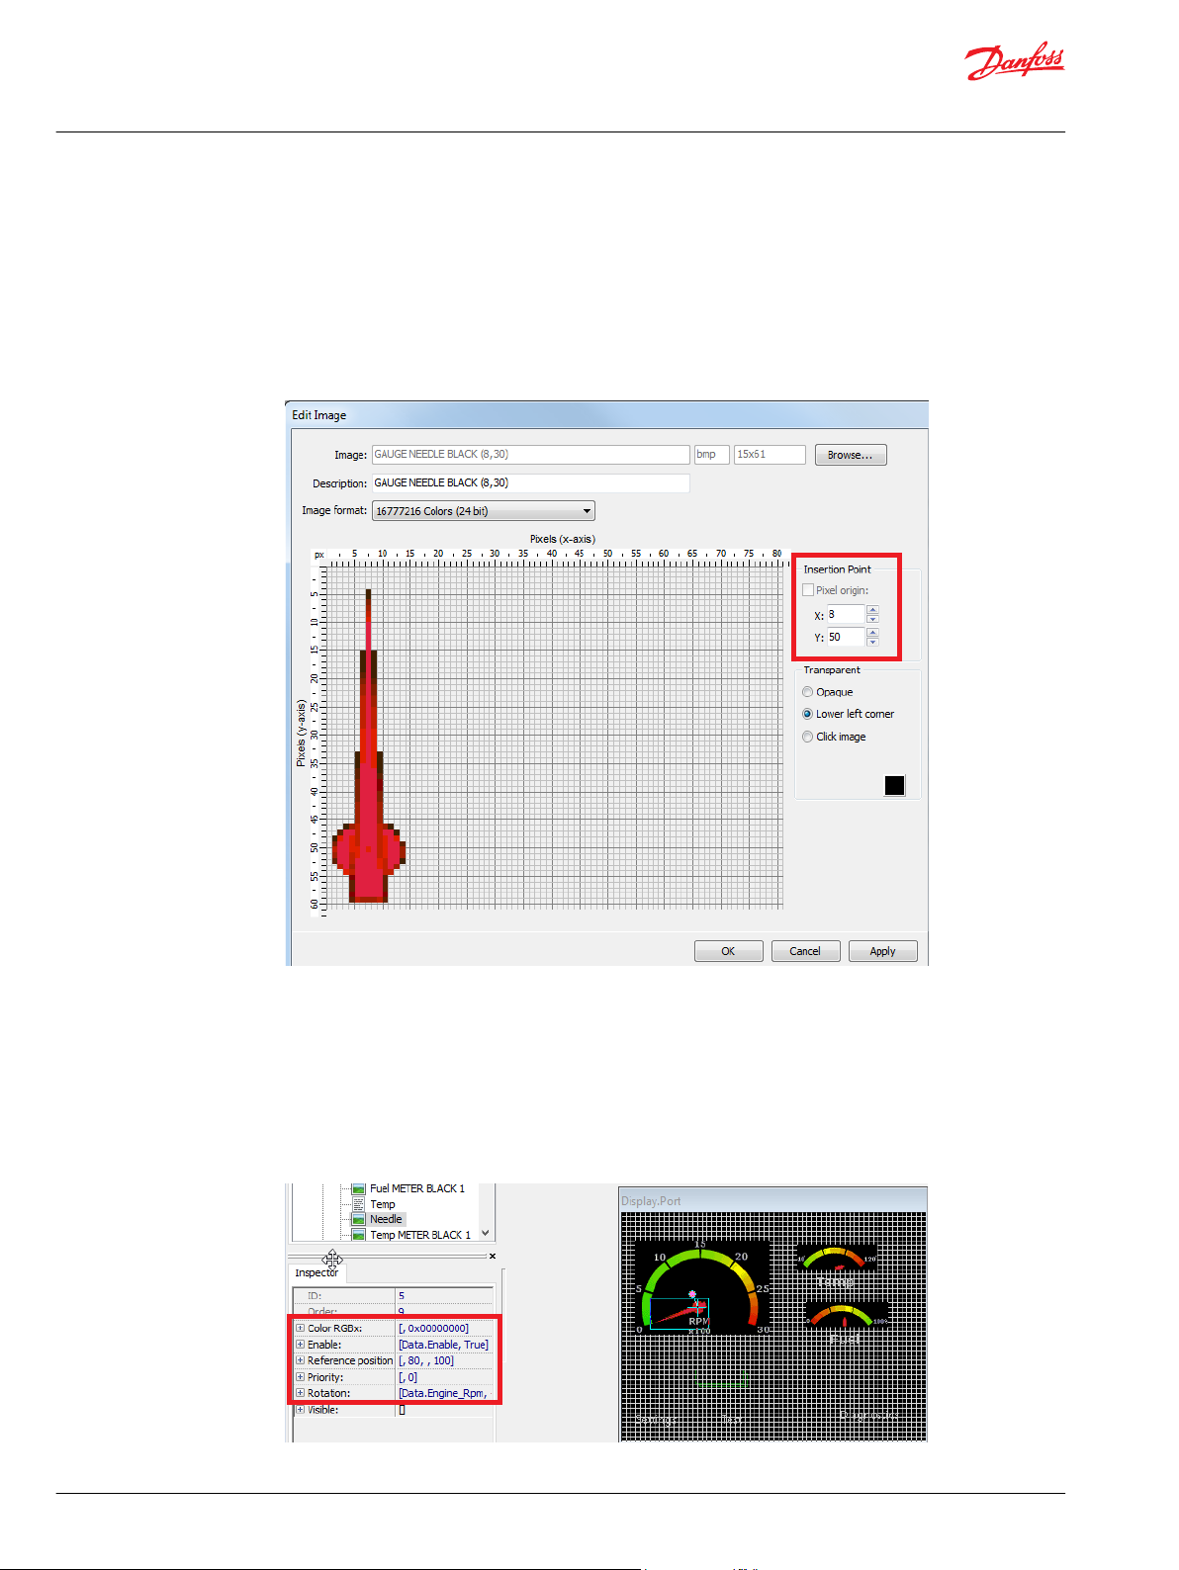The width and height of the screenshot is (1179, 1570).
Task: Expand the Rotation property
Action: point(300,1393)
